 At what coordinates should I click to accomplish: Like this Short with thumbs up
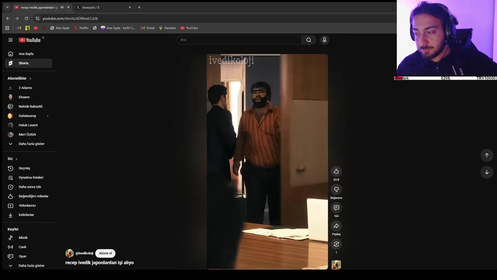point(336,171)
